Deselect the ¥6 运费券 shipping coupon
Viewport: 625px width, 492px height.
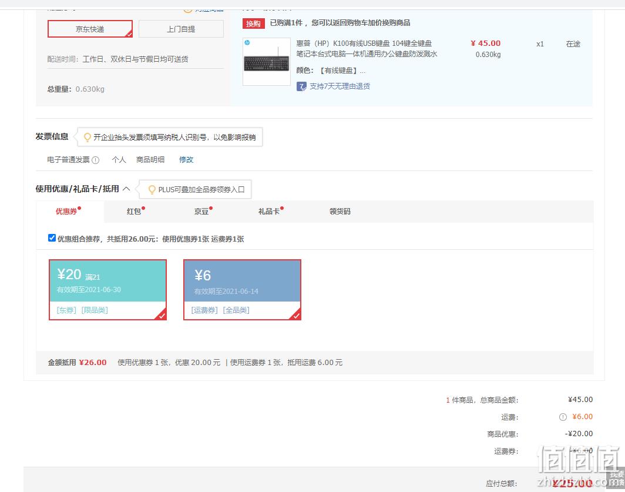coord(242,290)
